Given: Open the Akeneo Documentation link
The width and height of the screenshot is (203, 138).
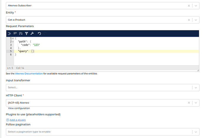Looking at the screenshot, I should pyautogui.click(x=29, y=74).
